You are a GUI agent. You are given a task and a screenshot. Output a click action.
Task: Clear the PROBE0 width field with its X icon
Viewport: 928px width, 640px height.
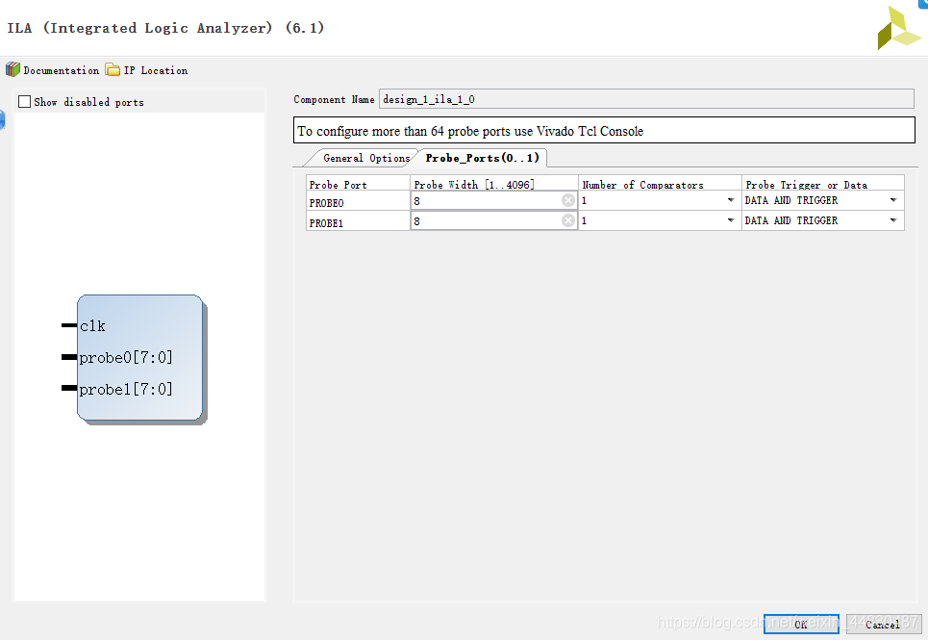point(568,201)
